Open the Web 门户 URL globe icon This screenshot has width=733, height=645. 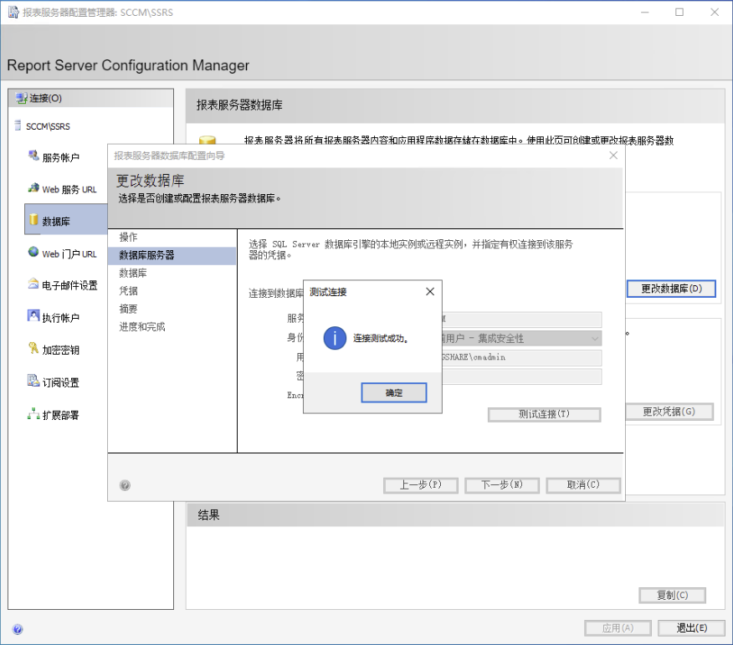coord(33,253)
